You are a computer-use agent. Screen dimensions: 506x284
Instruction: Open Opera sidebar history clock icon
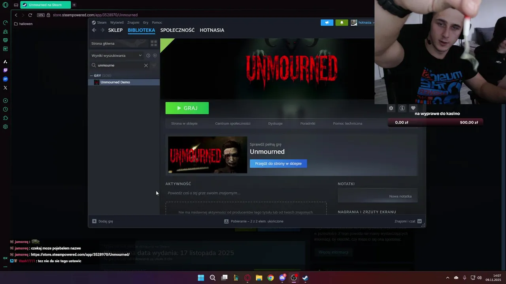tap(5, 109)
